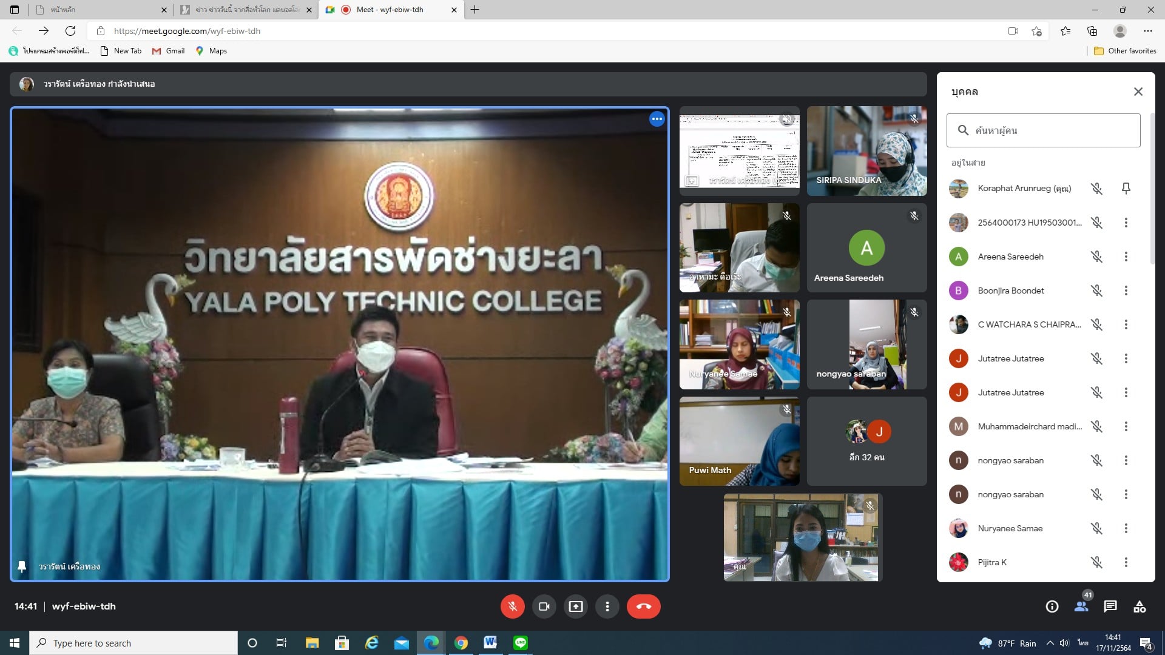This screenshot has width=1165, height=655.
Task: Open blue options dots on main video
Action: pyautogui.click(x=657, y=119)
